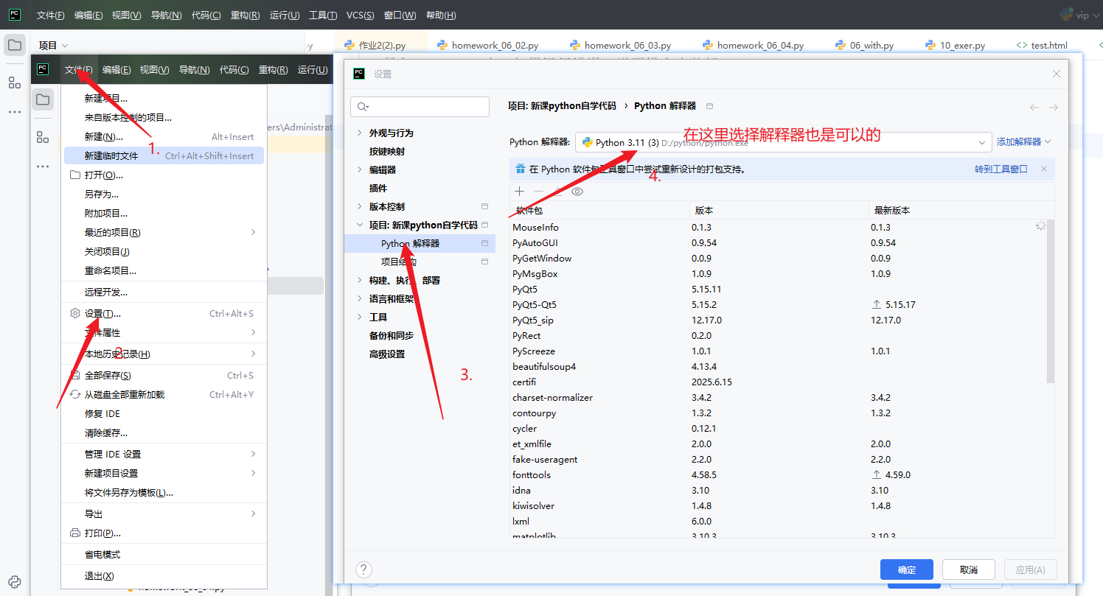Open help via the question mark icon
The width and height of the screenshot is (1103, 596).
(363, 569)
